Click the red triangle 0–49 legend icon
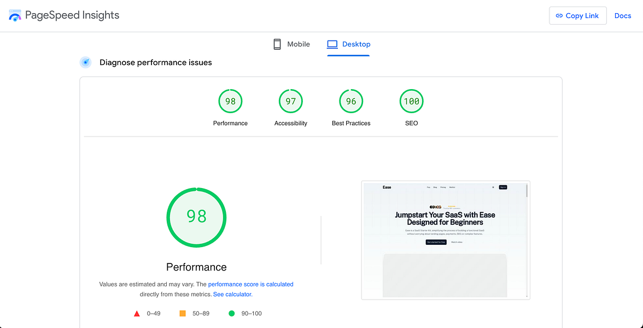The width and height of the screenshot is (643, 328). [x=137, y=314]
